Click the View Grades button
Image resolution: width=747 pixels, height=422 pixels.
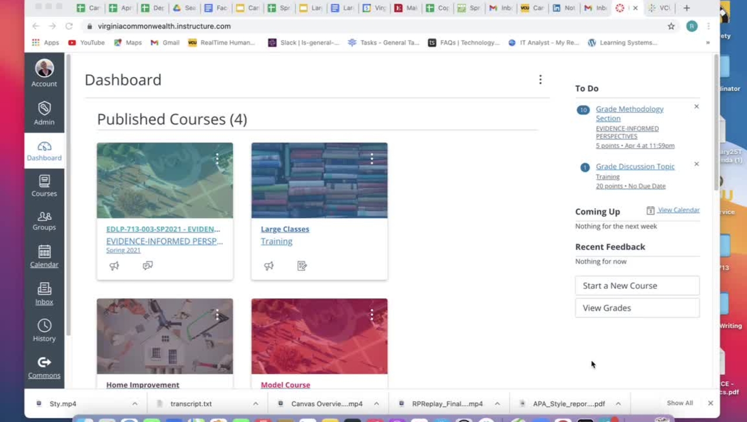[x=637, y=308]
